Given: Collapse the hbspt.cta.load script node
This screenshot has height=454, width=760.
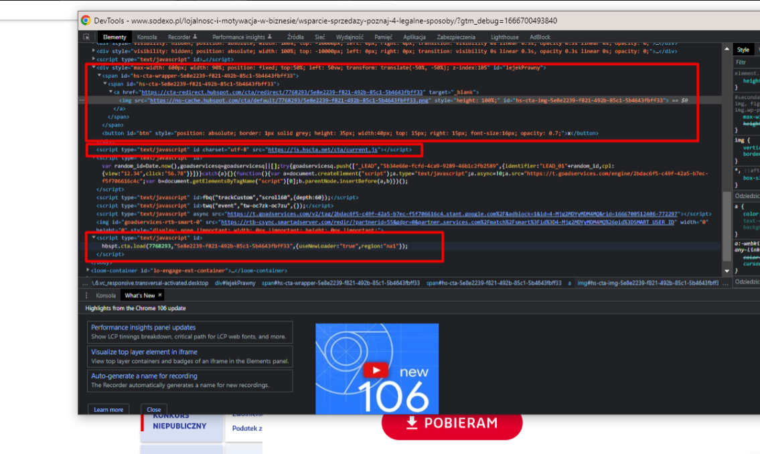Looking at the screenshot, I should click(x=94, y=238).
